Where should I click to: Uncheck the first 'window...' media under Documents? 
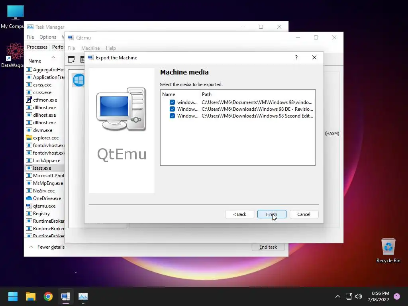[x=172, y=102]
